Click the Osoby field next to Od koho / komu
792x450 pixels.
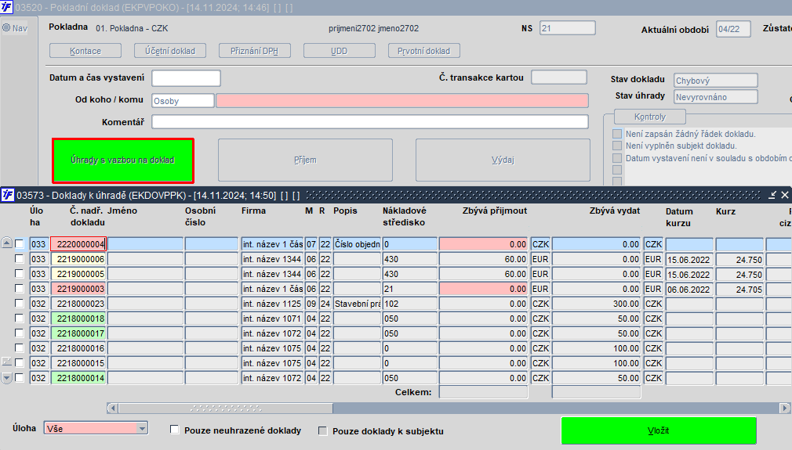pos(183,101)
